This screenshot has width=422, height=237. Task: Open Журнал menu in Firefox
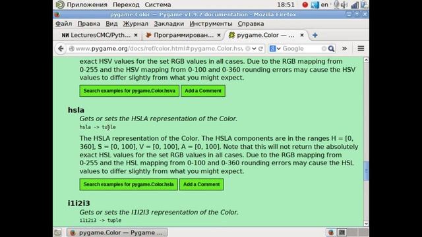(136, 24)
